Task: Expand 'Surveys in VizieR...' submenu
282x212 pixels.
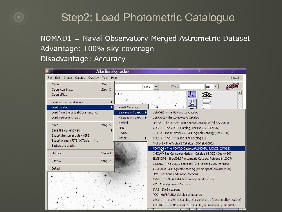Action: pos(130,112)
